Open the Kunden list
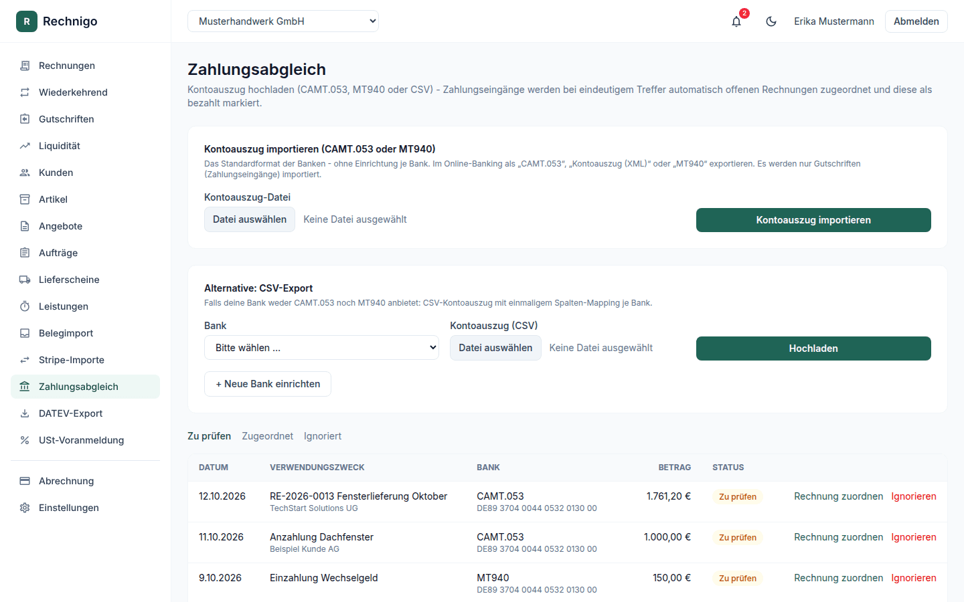The width and height of the screenshot is (964, 602). coord(85,173)
